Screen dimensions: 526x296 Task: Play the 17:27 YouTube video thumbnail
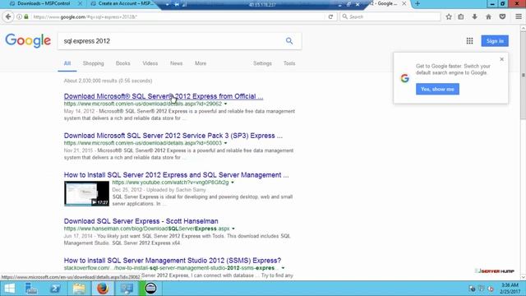(86, 194)
